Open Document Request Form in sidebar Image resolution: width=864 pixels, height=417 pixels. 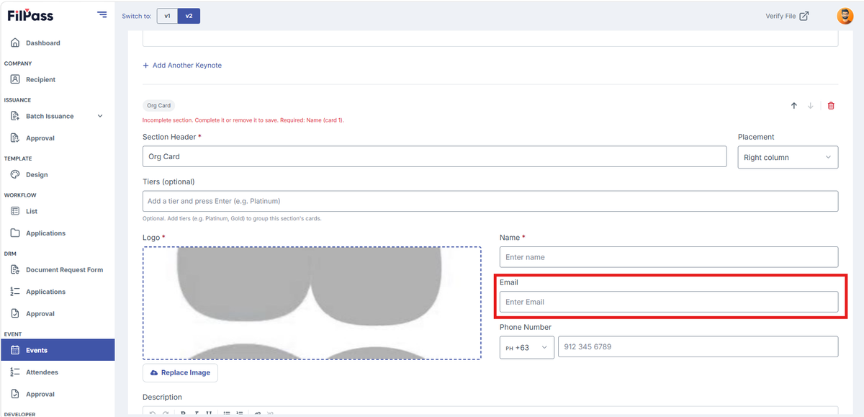click(64, 270)
